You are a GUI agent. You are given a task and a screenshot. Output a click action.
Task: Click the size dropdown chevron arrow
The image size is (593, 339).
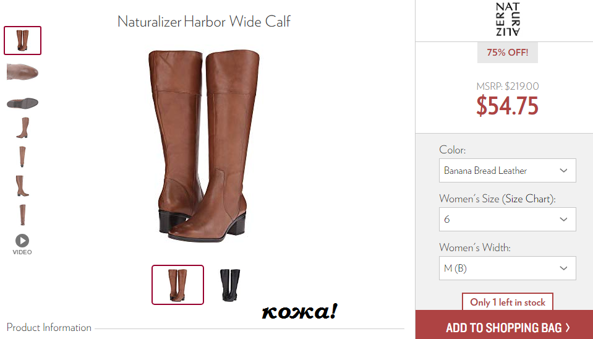pyautogui.click(x=563, y=219)
